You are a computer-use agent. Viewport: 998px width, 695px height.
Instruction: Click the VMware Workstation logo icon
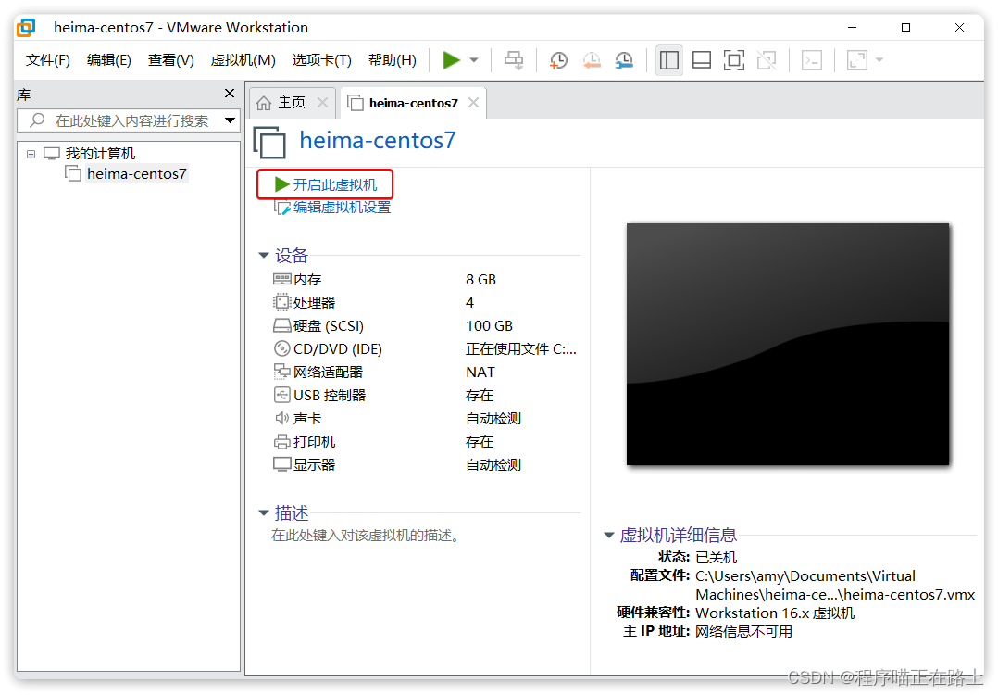click(25, 27)
